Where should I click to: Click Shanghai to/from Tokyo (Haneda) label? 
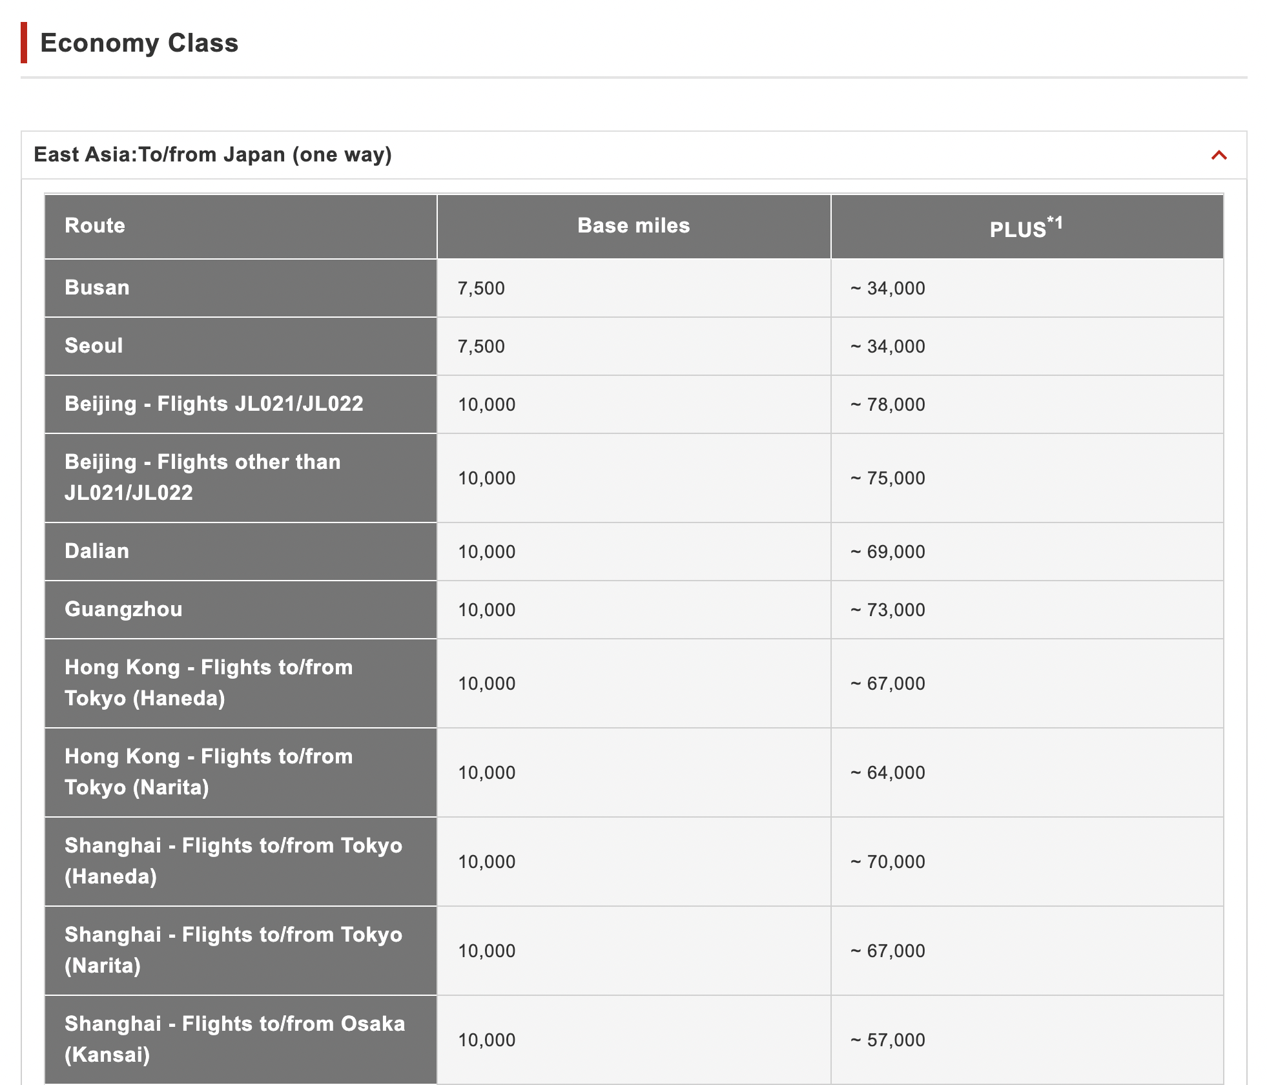point(233,861)
